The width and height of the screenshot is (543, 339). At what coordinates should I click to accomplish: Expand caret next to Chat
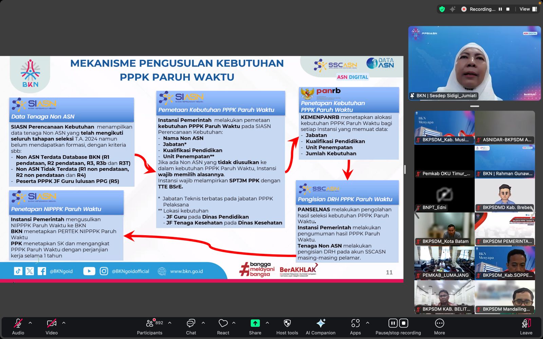click(203, 323)
